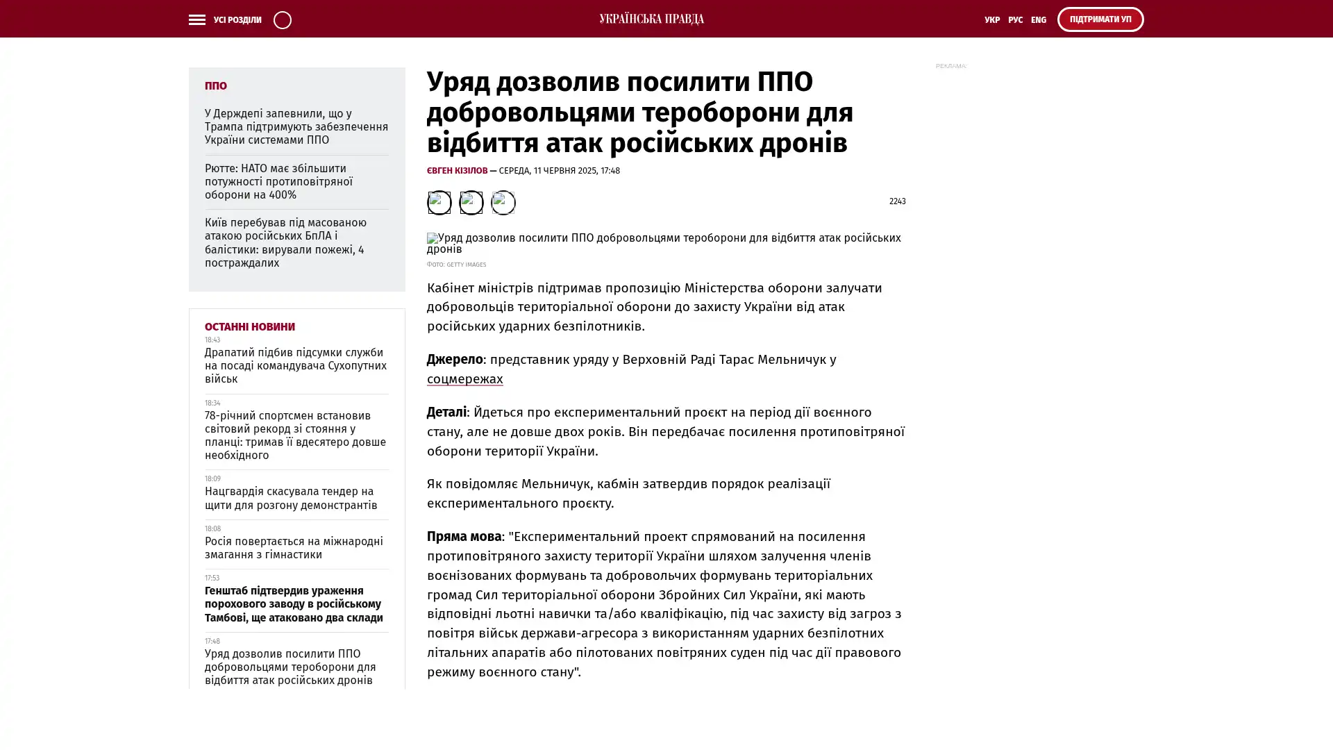The image size is (1333, 750).
Task: Open author Євген Кізілов's page
Action: (457, 171)
